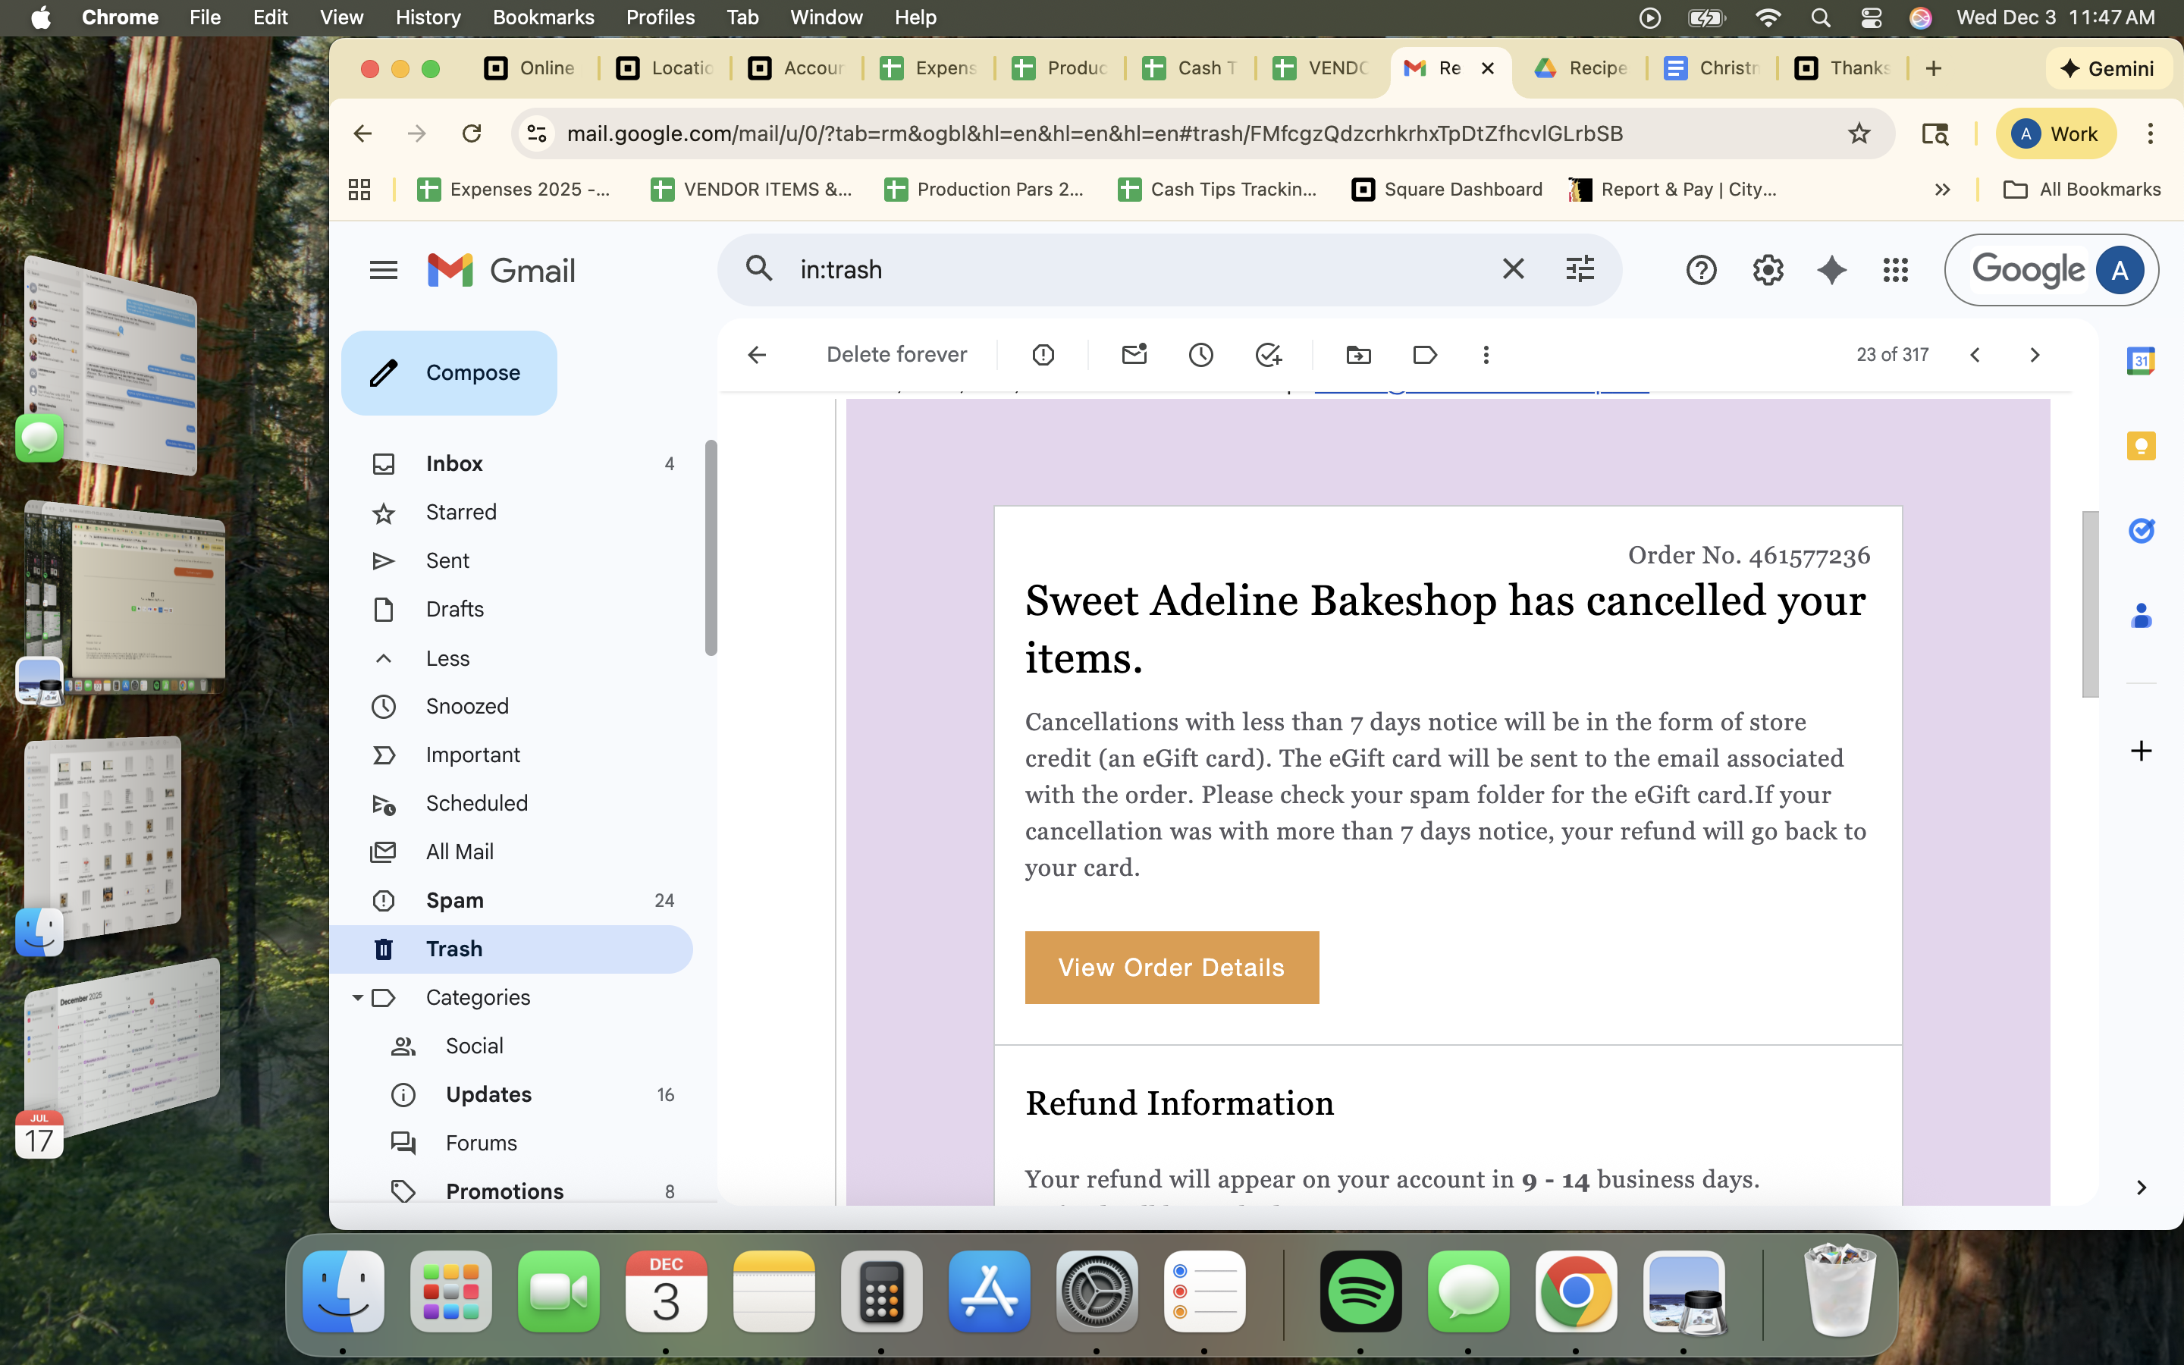Click View Order Details button
Screen dimensions: 2184x1365
(x=1172, y=967)
